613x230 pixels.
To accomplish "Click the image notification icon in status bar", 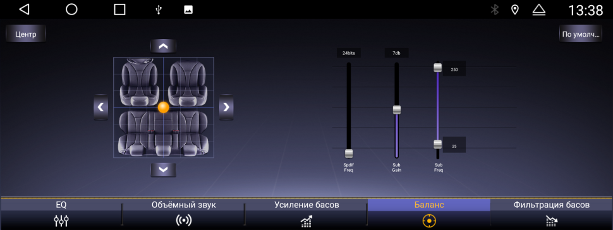I will tap(188, 10).
